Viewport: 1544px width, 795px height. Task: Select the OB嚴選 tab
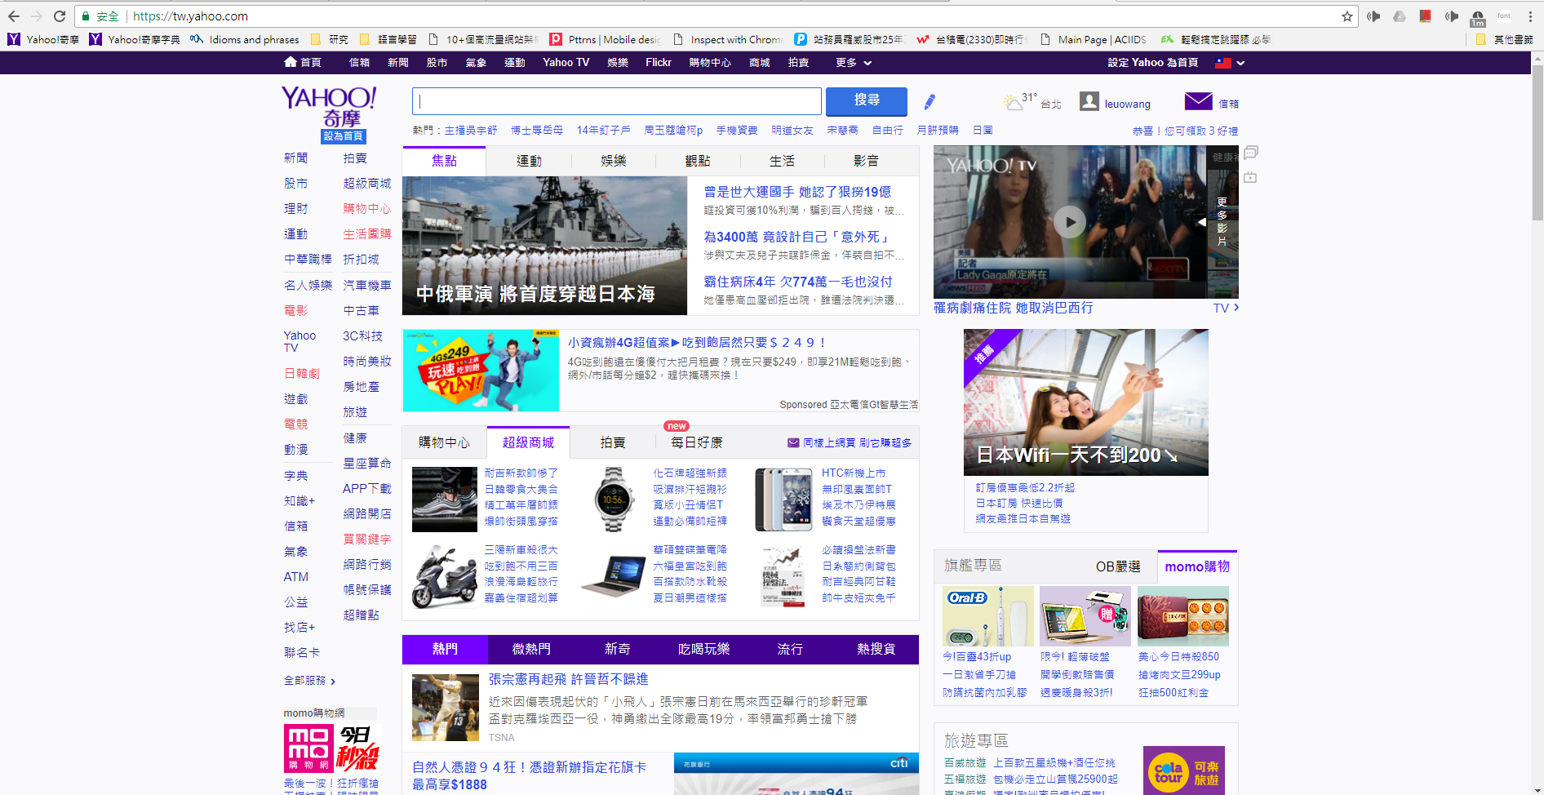1118,566
